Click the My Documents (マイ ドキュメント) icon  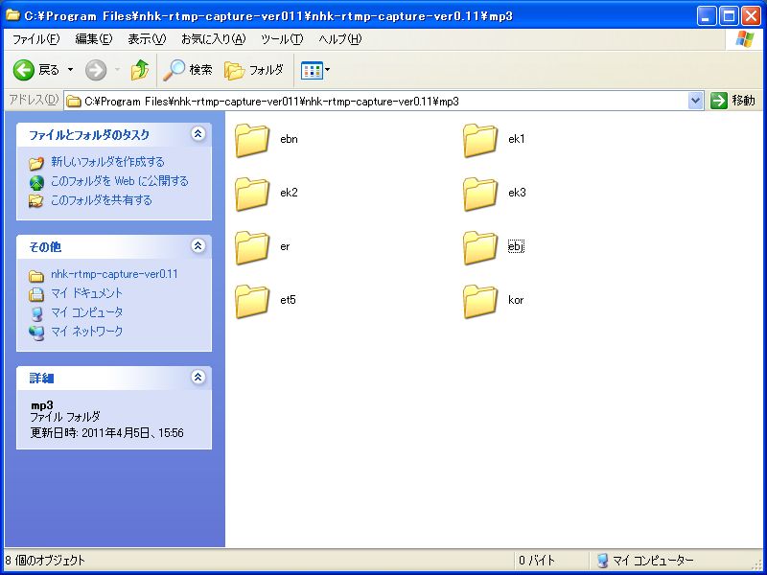tap(36, 294)
